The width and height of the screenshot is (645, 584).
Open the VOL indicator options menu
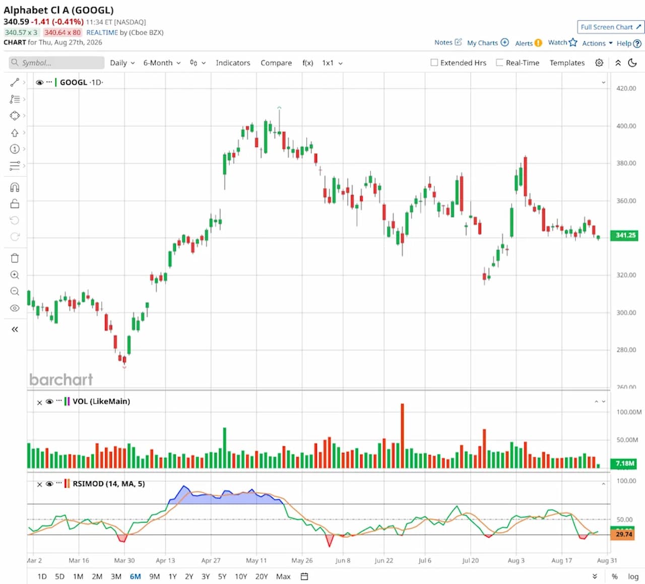[59, 401]
